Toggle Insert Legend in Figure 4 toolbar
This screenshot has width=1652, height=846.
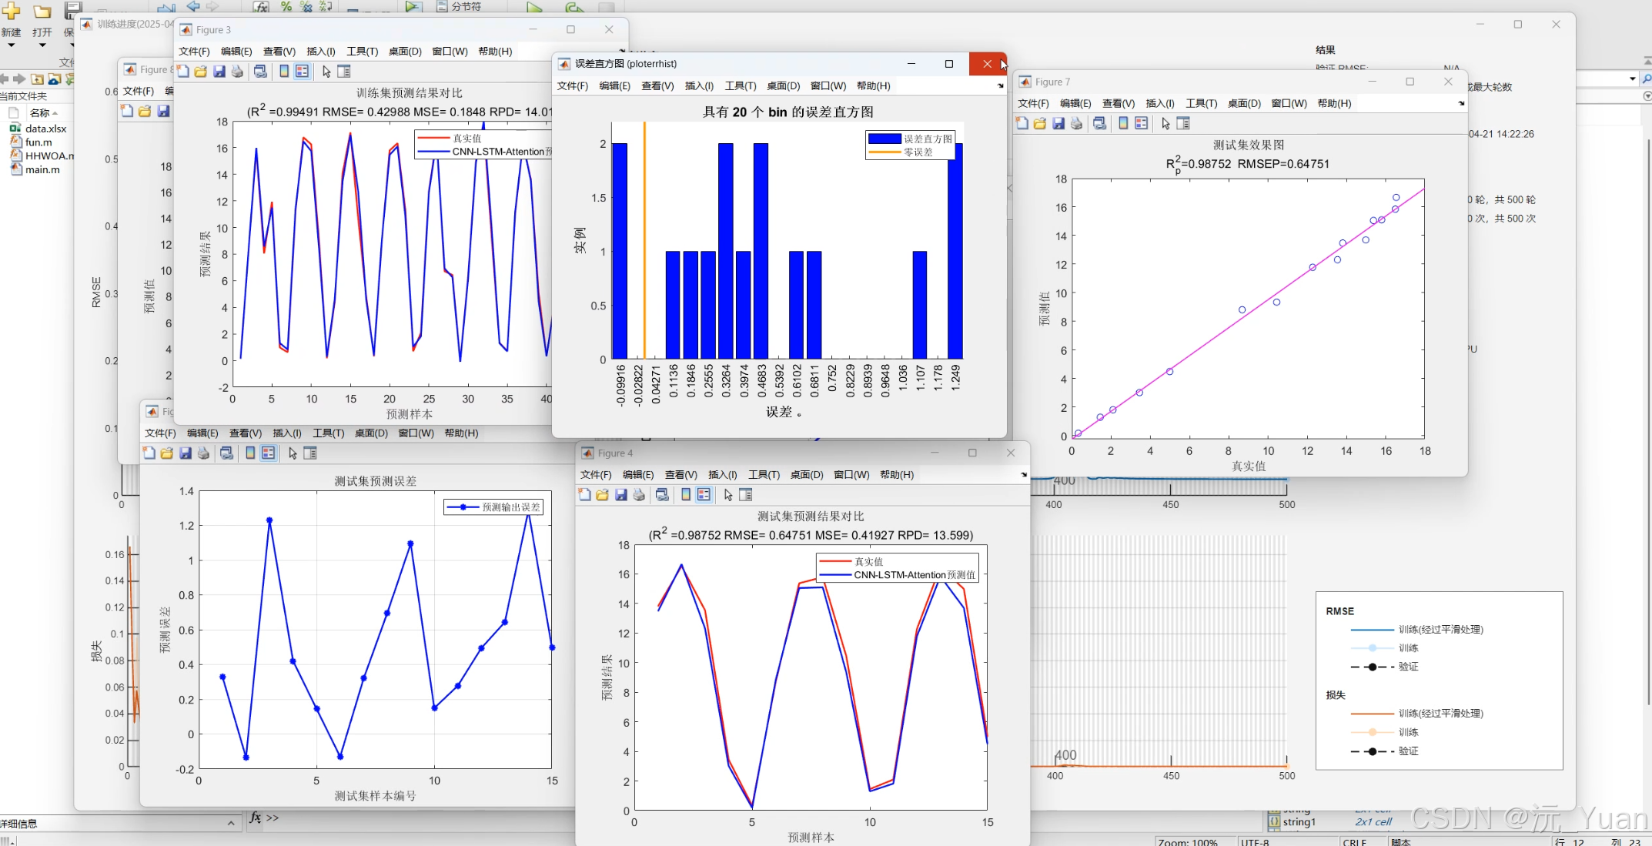704,495
